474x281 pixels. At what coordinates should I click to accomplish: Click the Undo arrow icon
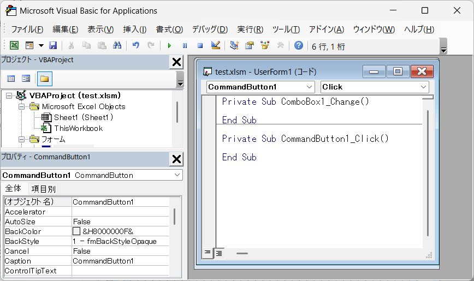point(136,46)
